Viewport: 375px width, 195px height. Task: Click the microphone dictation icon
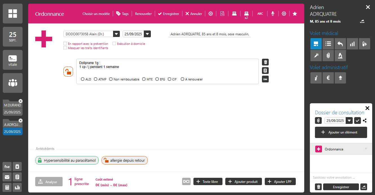[272, 14]
